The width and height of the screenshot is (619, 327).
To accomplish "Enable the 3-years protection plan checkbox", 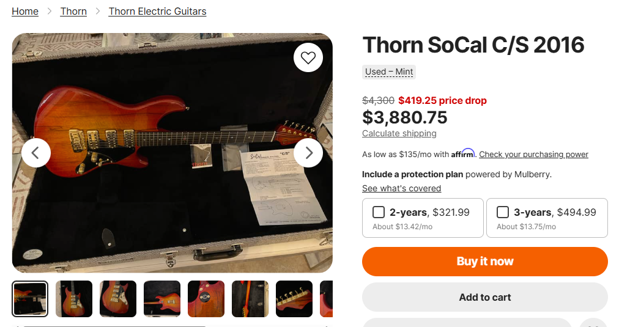I will 503,212.
